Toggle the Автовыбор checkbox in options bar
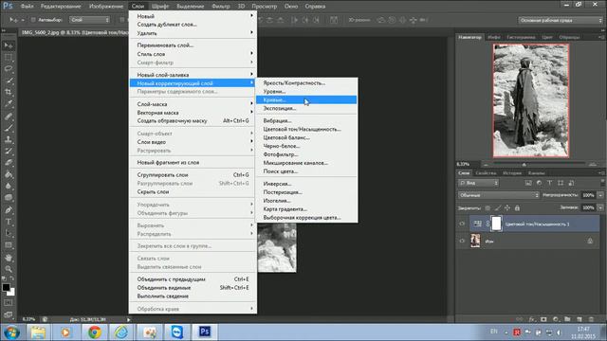The image size is (607, 341). [x=33, y=20]
